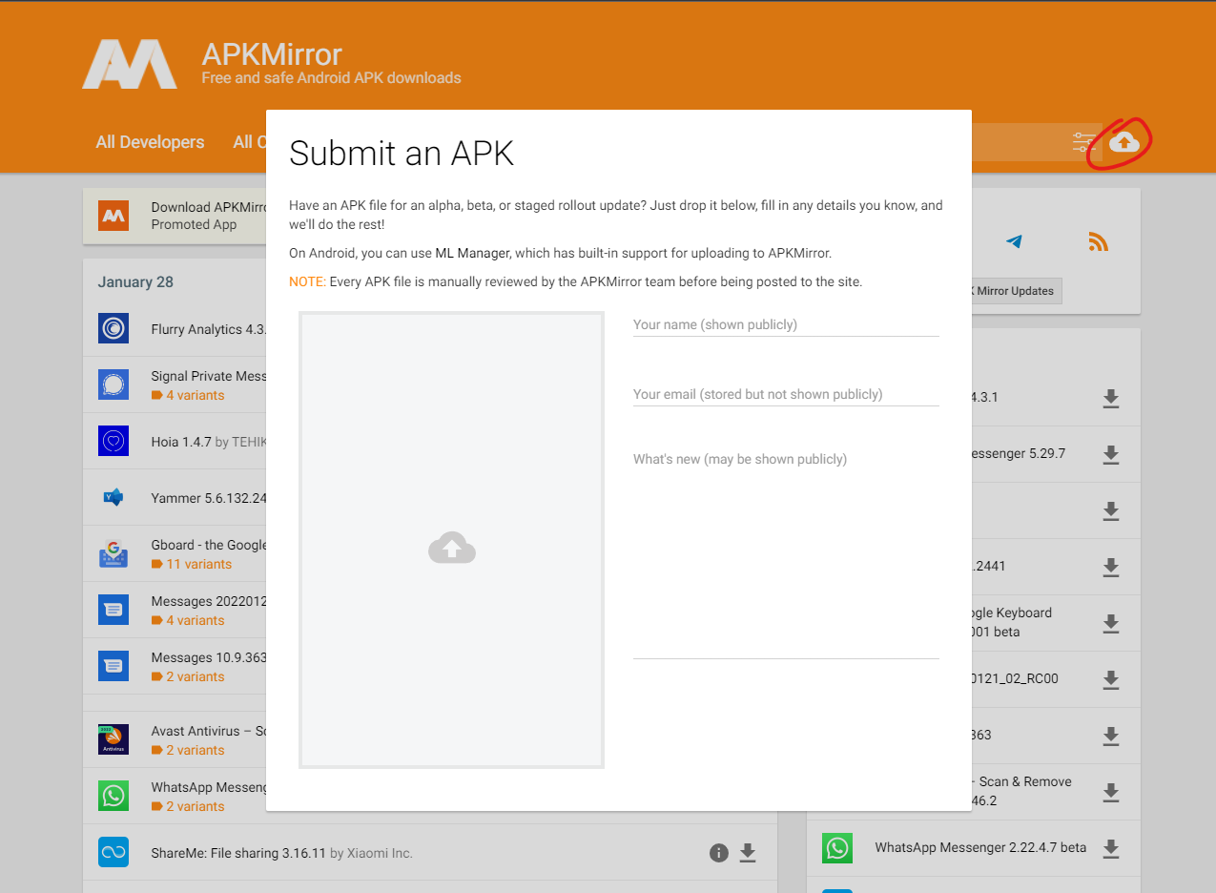Download the 4.3.1 entry on right
The width and height of the screenshot is (1216, 893).
tap(1111, 398)
